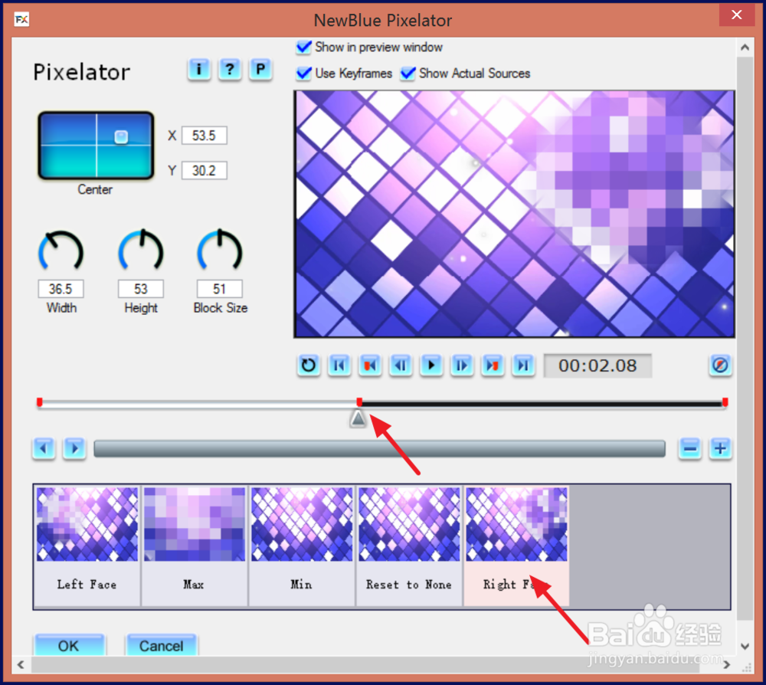Click the bottom scrollbar left arrow
Screen dimensions: 766x685
[x=21, y=664]
